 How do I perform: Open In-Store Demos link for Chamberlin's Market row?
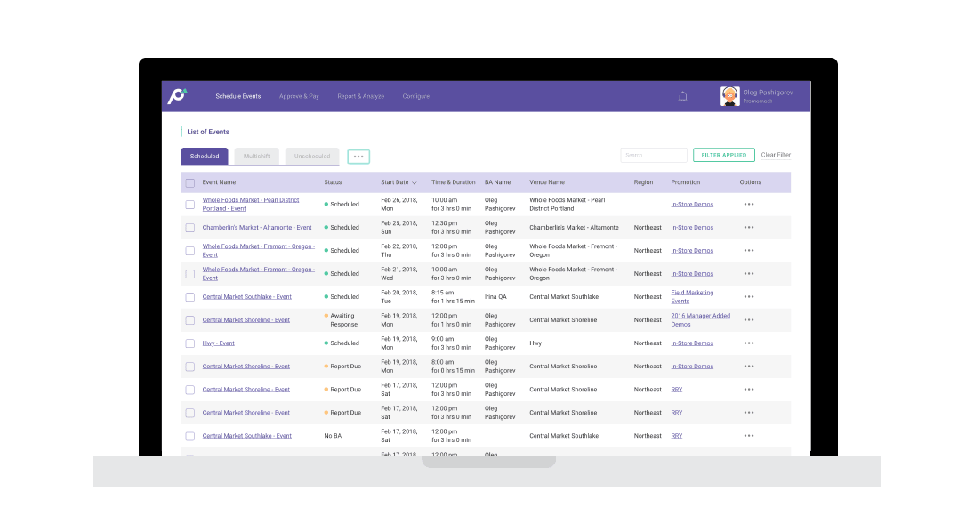point(692,227)
